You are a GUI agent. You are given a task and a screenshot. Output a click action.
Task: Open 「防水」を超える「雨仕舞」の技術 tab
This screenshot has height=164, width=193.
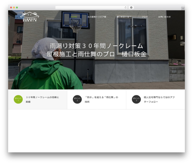coord(96,100)
